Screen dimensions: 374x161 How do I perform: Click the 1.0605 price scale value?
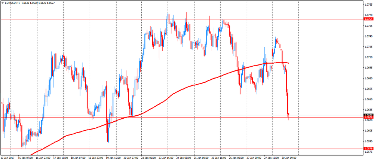[368, 131]
